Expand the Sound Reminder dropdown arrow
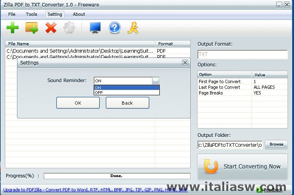 coord(156,81)
